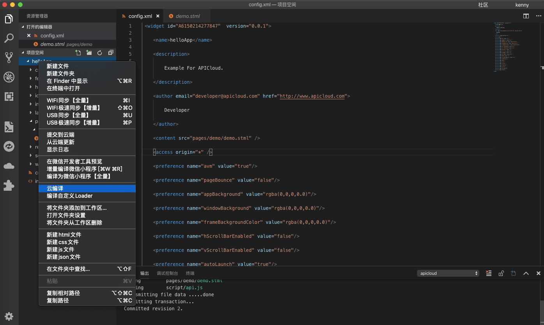
Task: Open the Debug view with bug icon
Action: (9, 77)
